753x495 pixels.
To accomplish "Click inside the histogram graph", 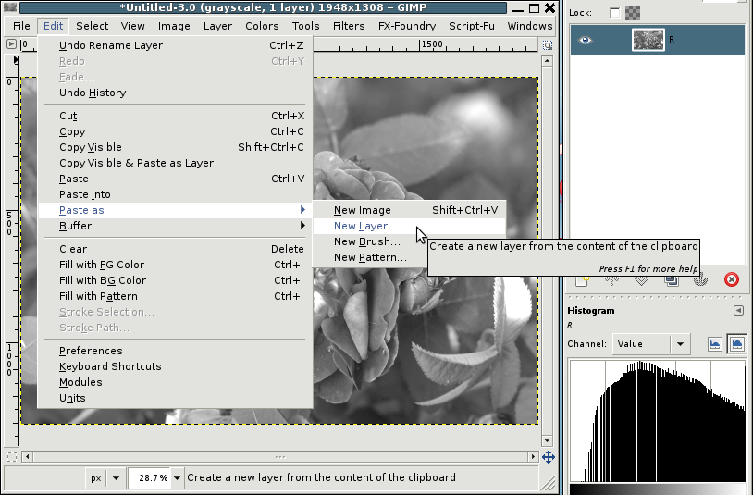I will (x=658, y=421).
